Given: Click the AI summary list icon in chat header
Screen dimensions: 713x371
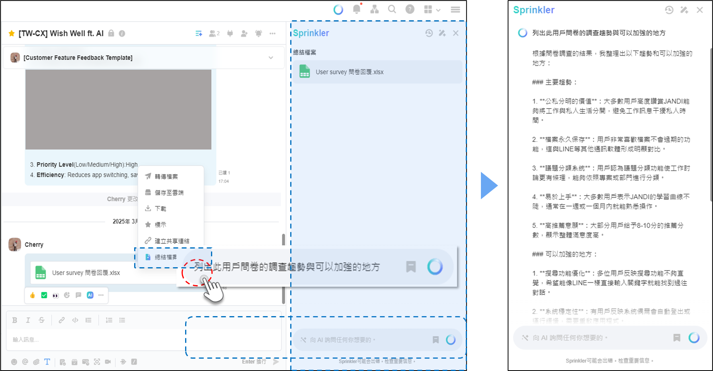Looking at the screenshot, I should 199,34.
